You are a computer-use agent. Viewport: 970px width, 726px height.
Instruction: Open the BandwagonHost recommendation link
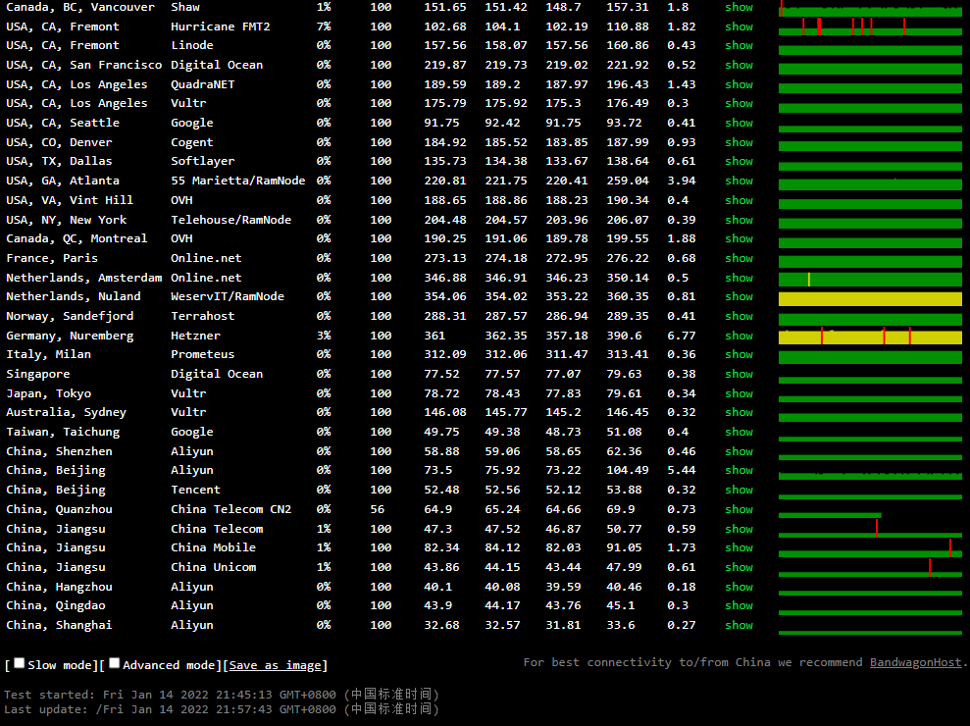click(x=915, y=662)
